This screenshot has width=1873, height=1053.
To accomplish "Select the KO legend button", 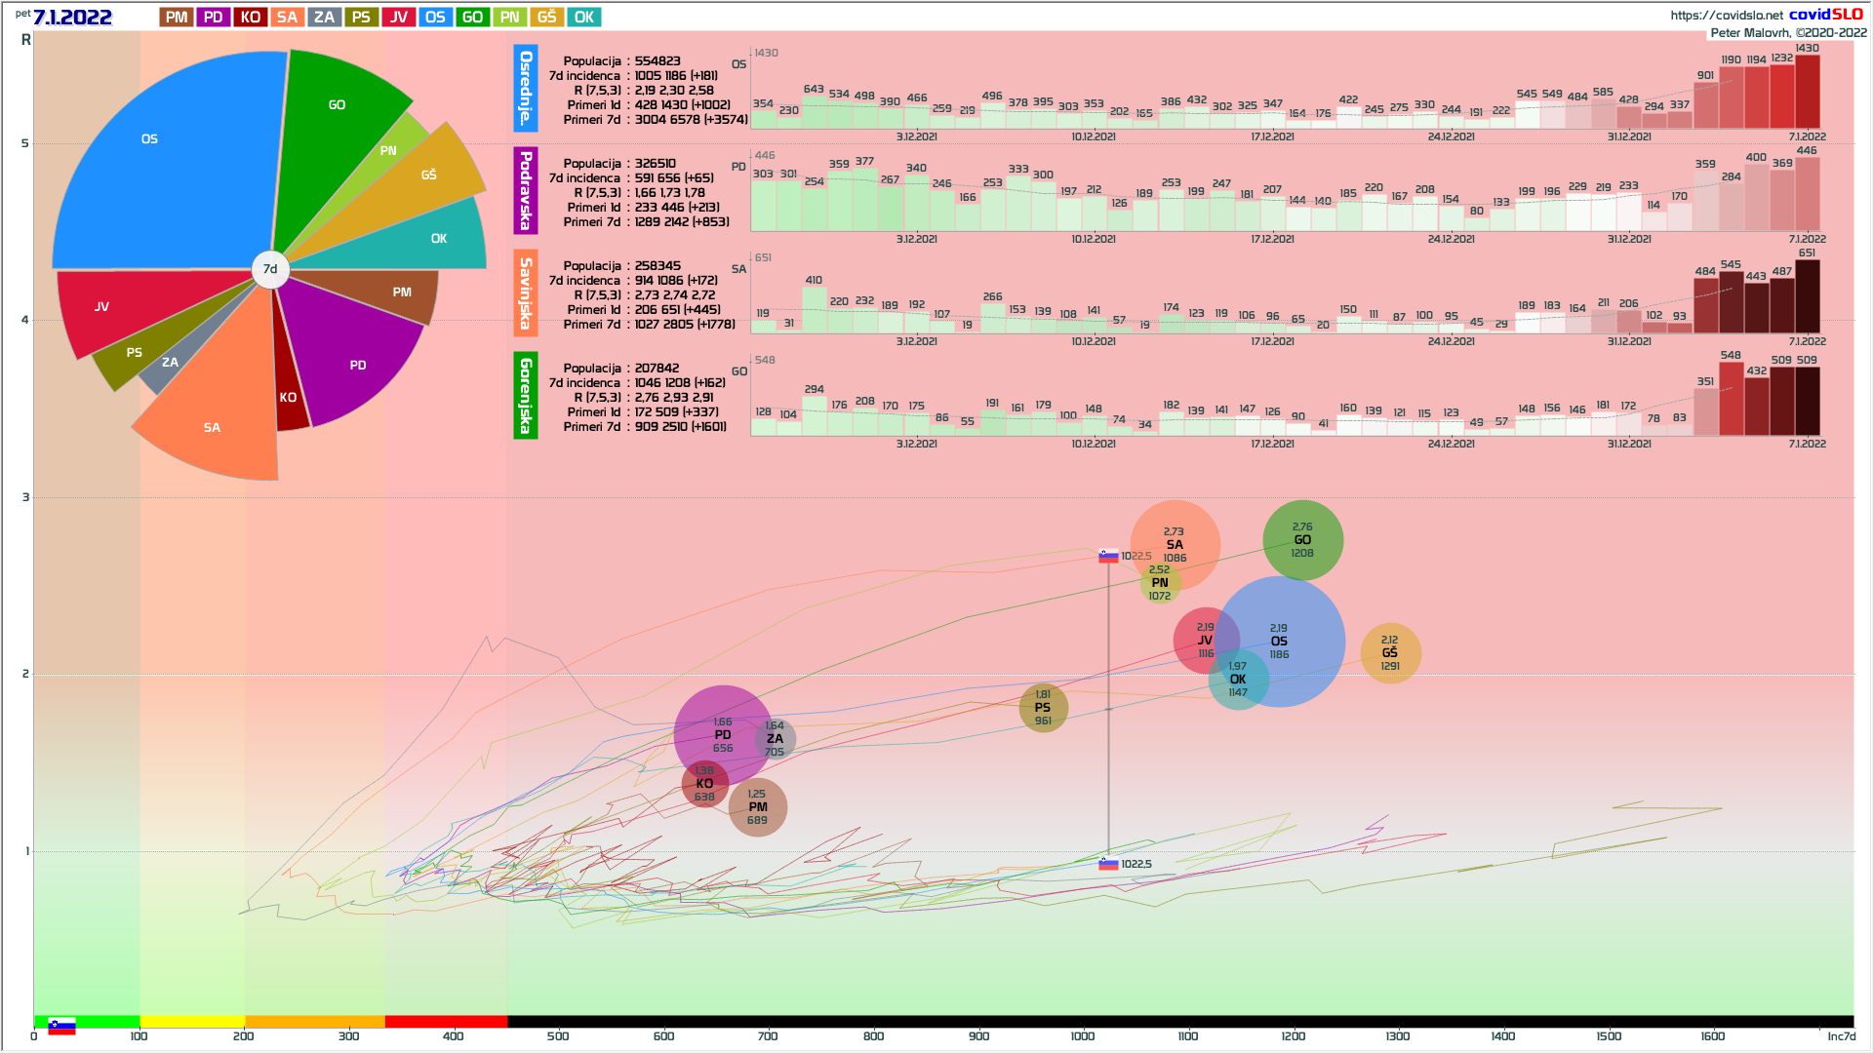I will point(250,18).
